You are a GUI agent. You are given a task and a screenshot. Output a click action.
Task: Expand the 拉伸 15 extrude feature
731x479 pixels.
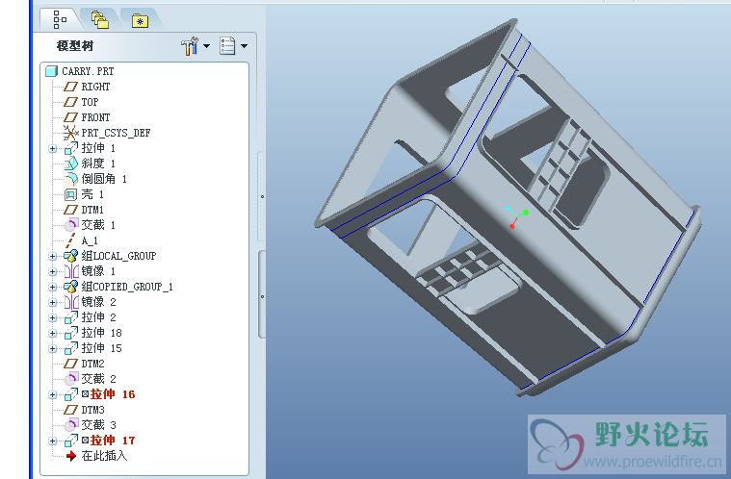pyautogui.click(x=53, y=348)
